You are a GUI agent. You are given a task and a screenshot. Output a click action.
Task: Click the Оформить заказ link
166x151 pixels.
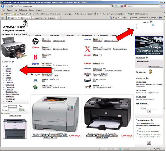(x=156, y=67)
